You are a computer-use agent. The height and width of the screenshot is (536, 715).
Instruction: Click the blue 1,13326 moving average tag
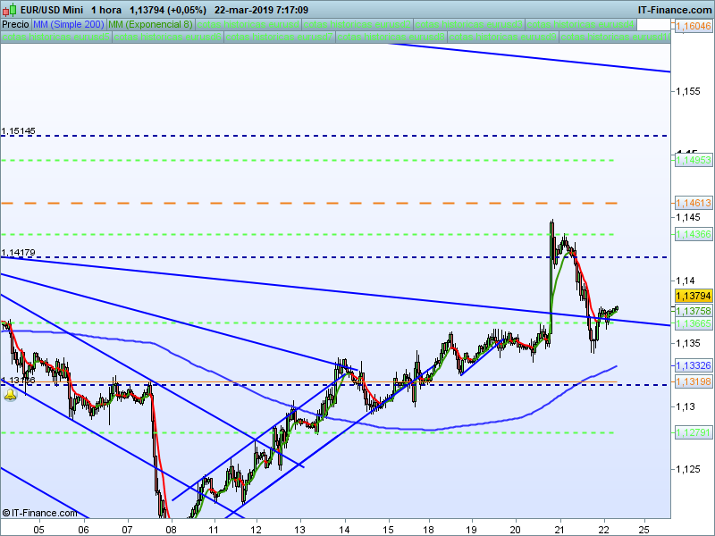point(694,365)
